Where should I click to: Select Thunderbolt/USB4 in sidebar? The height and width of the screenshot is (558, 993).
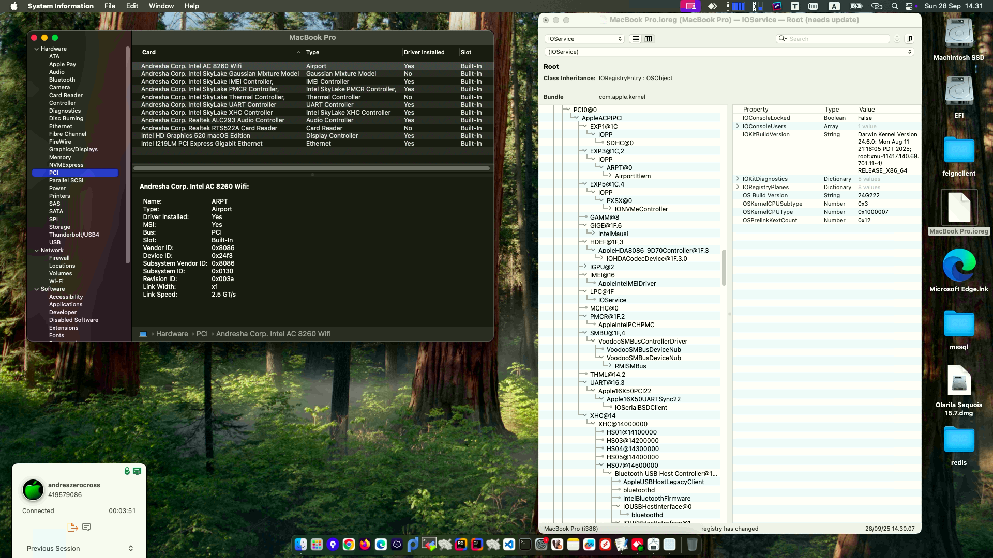tap(74, 235)
